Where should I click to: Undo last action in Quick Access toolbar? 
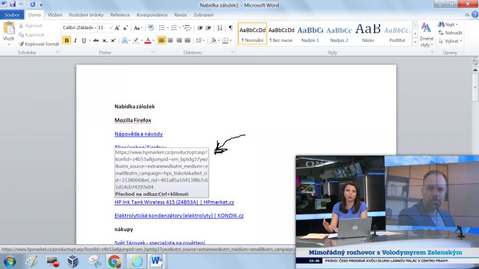(x=21, y=4)
